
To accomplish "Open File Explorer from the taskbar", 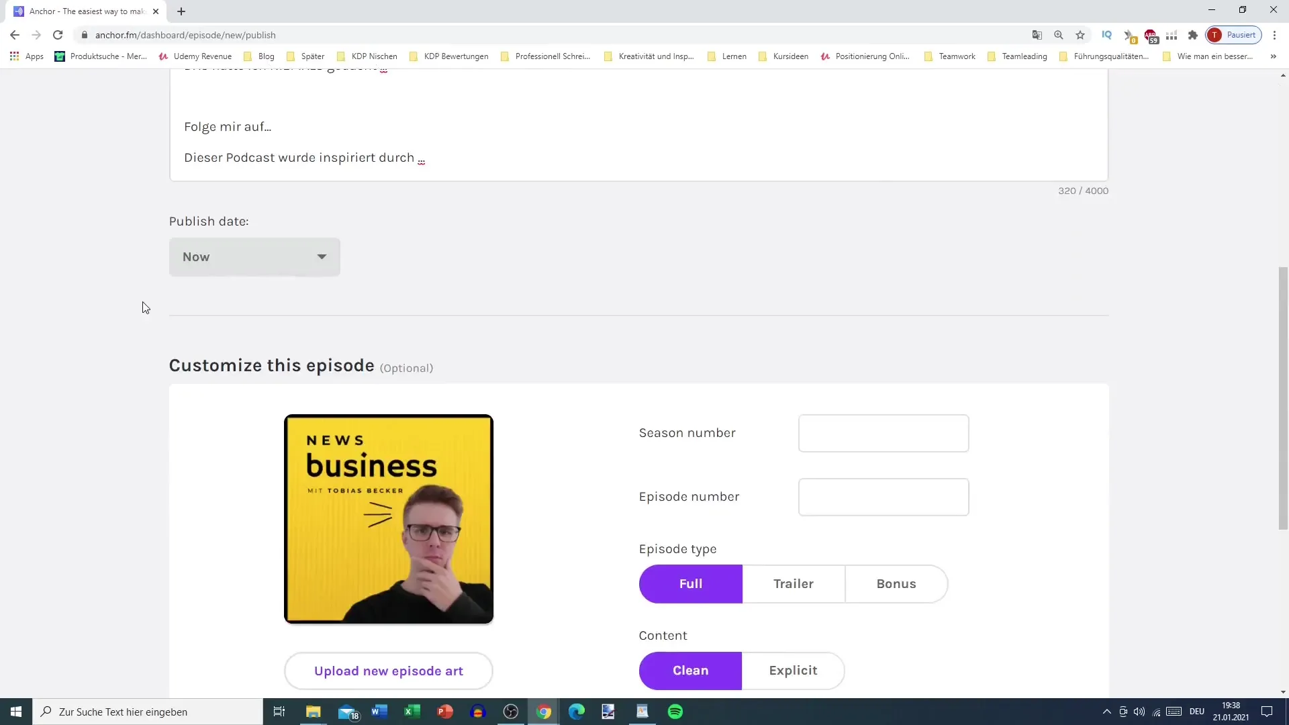I will 314,712.
